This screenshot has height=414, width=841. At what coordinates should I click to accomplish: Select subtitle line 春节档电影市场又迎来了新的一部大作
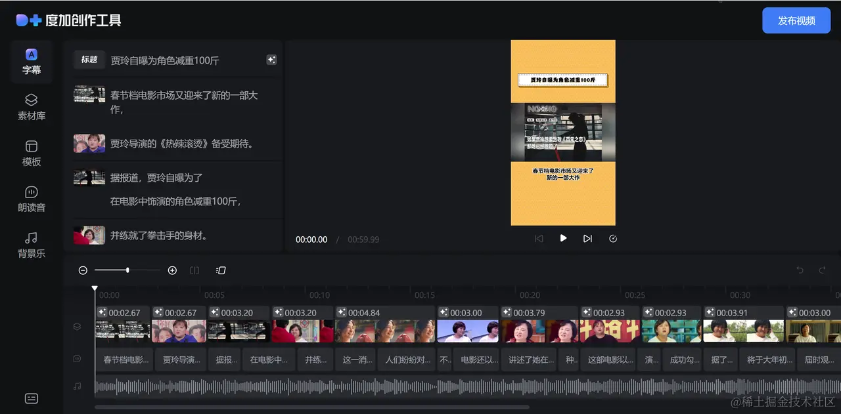[184, 102]
